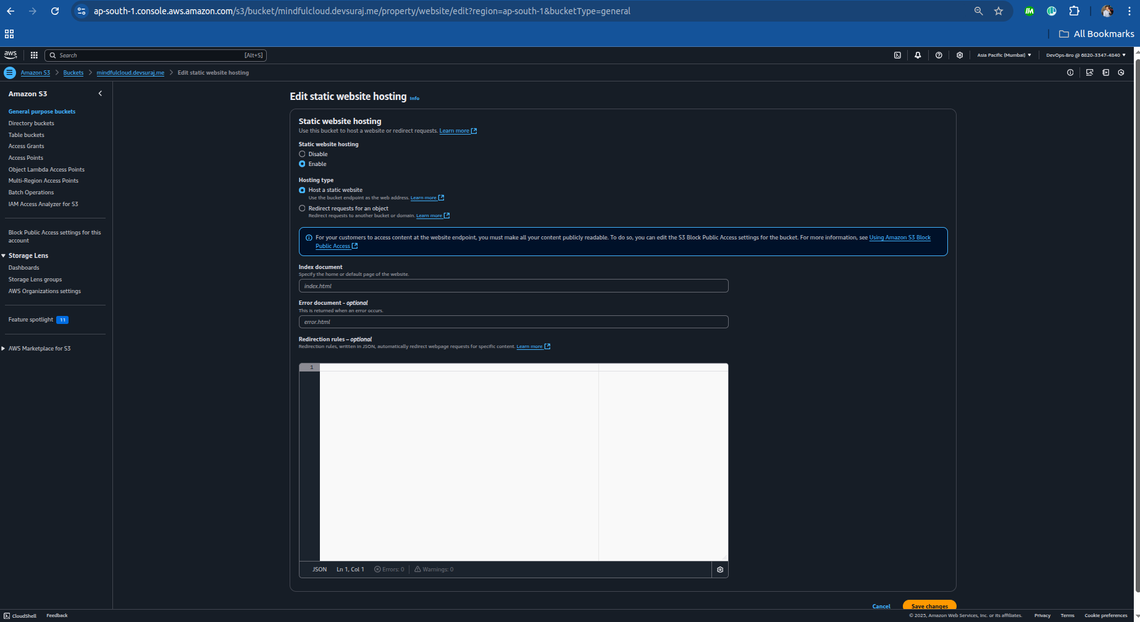Click the CloudShell icon in the footer
The height and width of the screenshot is (622, 1140).
(7, 616)
